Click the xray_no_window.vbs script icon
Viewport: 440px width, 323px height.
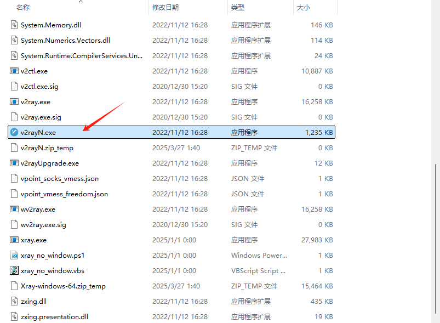(x=14, y=270)
